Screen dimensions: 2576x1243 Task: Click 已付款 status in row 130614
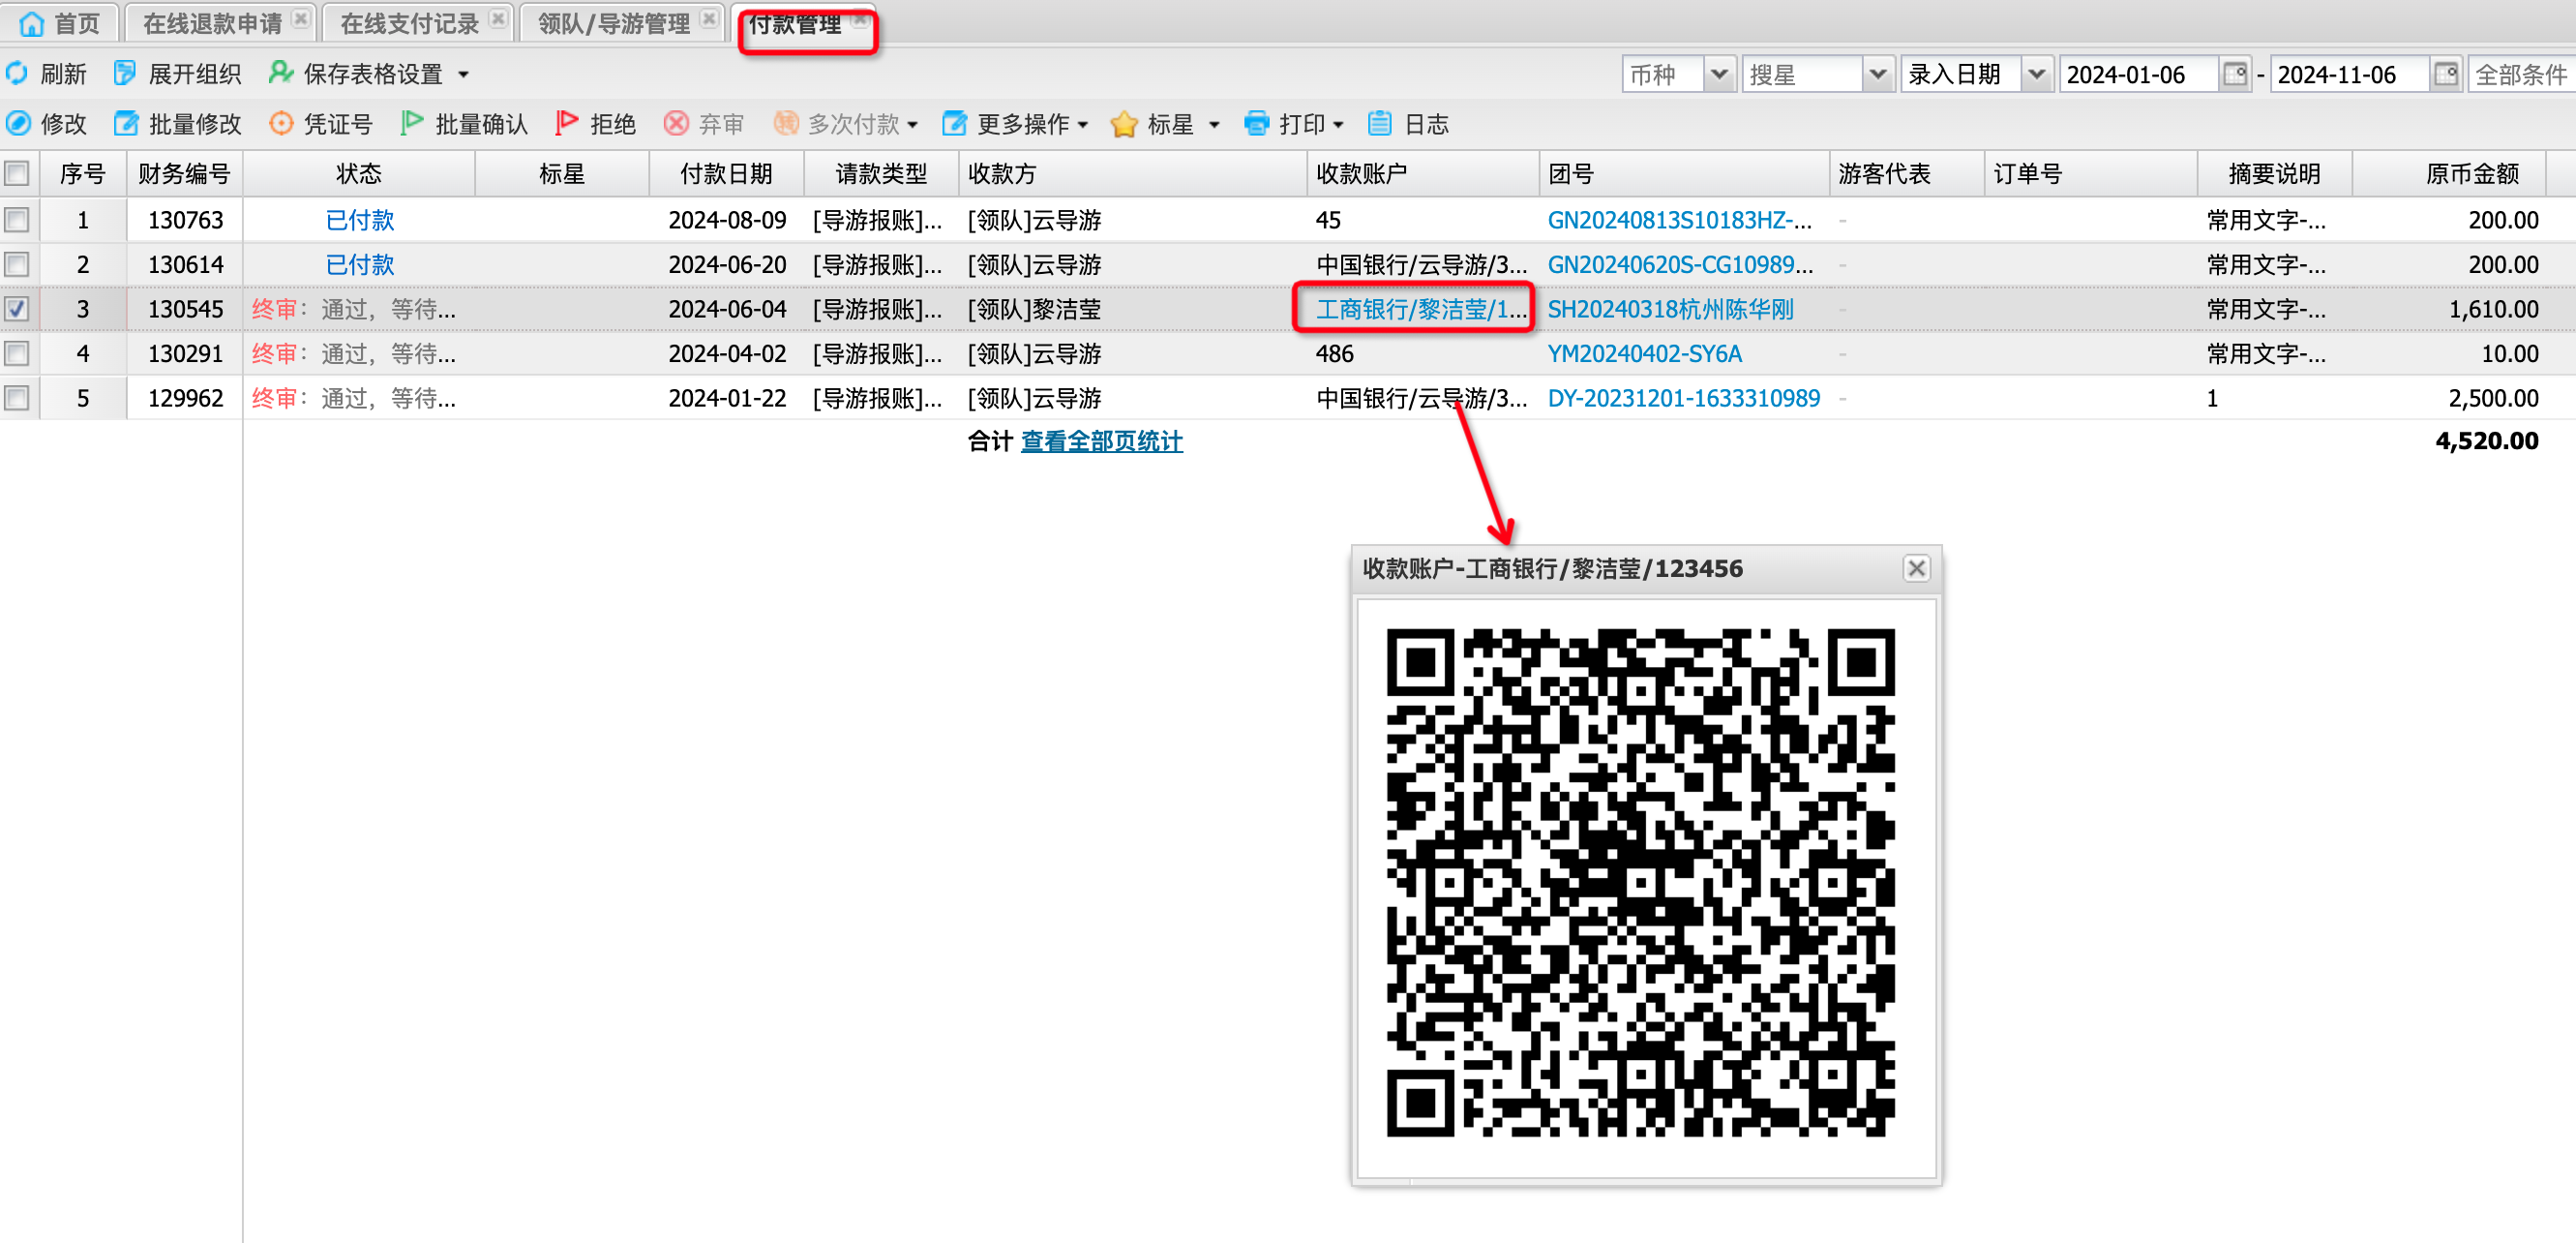pos(359,265)
